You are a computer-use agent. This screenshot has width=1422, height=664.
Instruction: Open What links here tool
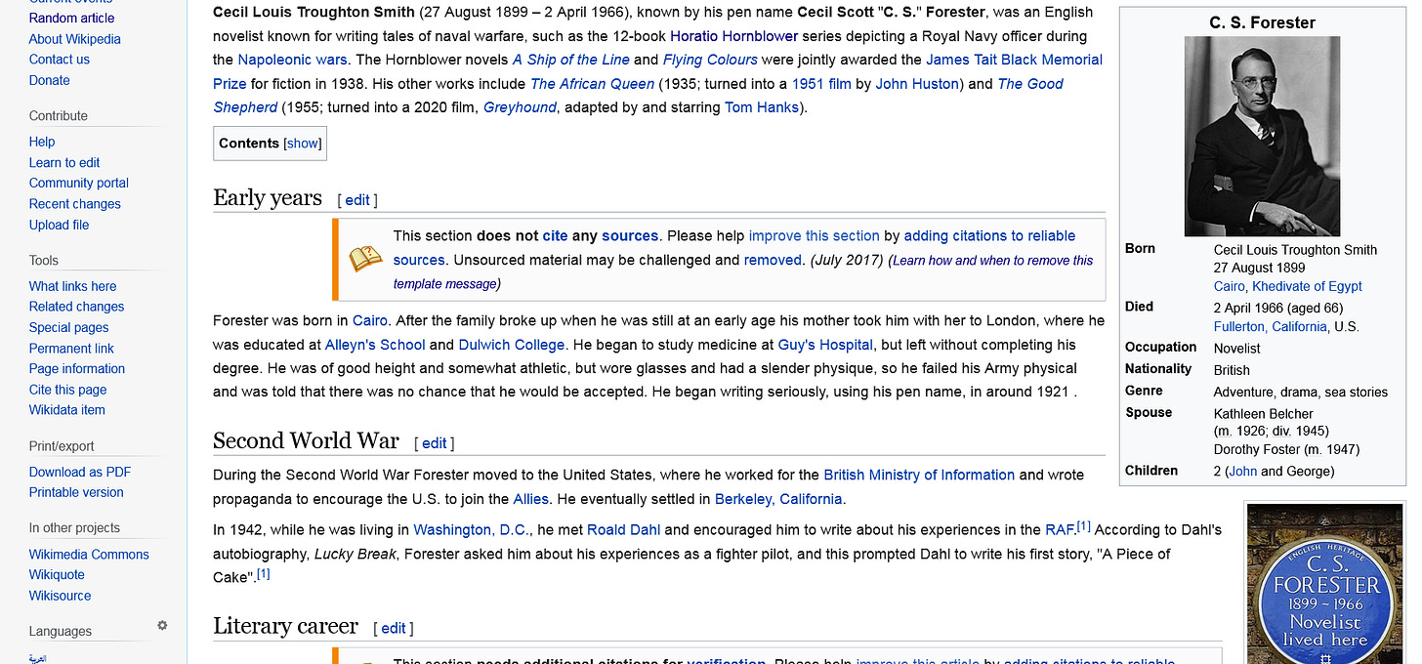point(72,286)
